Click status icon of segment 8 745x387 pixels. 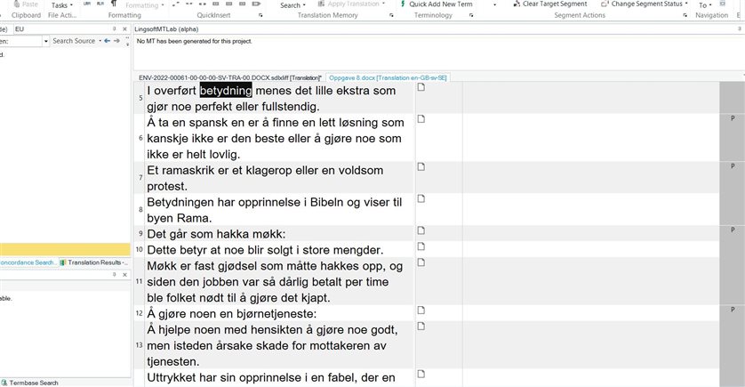click(x=421, y=198)
